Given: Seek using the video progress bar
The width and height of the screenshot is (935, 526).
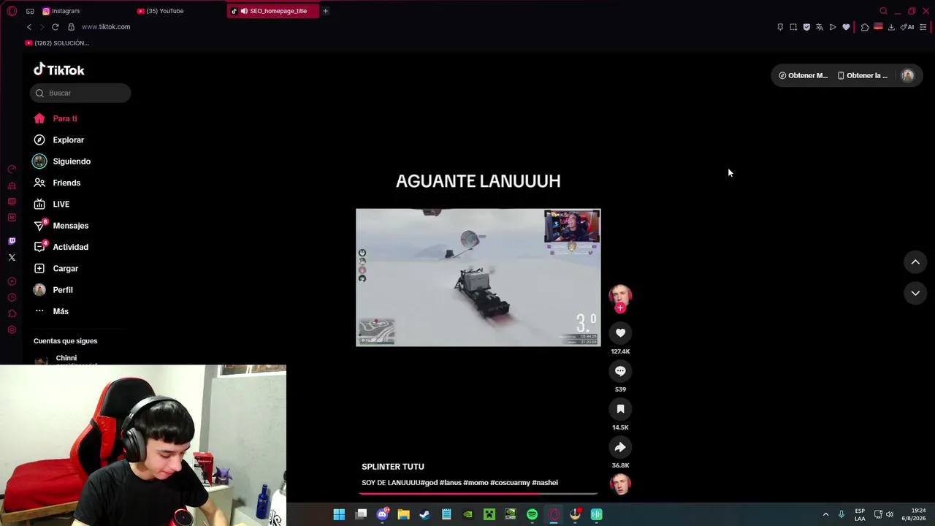Looking at the screenshot, I should [478, 494].
